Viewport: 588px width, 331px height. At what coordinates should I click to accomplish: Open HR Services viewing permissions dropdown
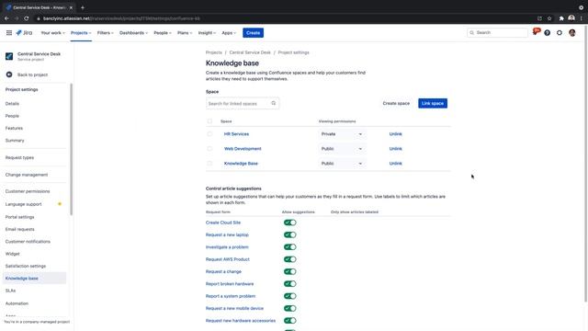pyautogui.click(x=341, y=134)
